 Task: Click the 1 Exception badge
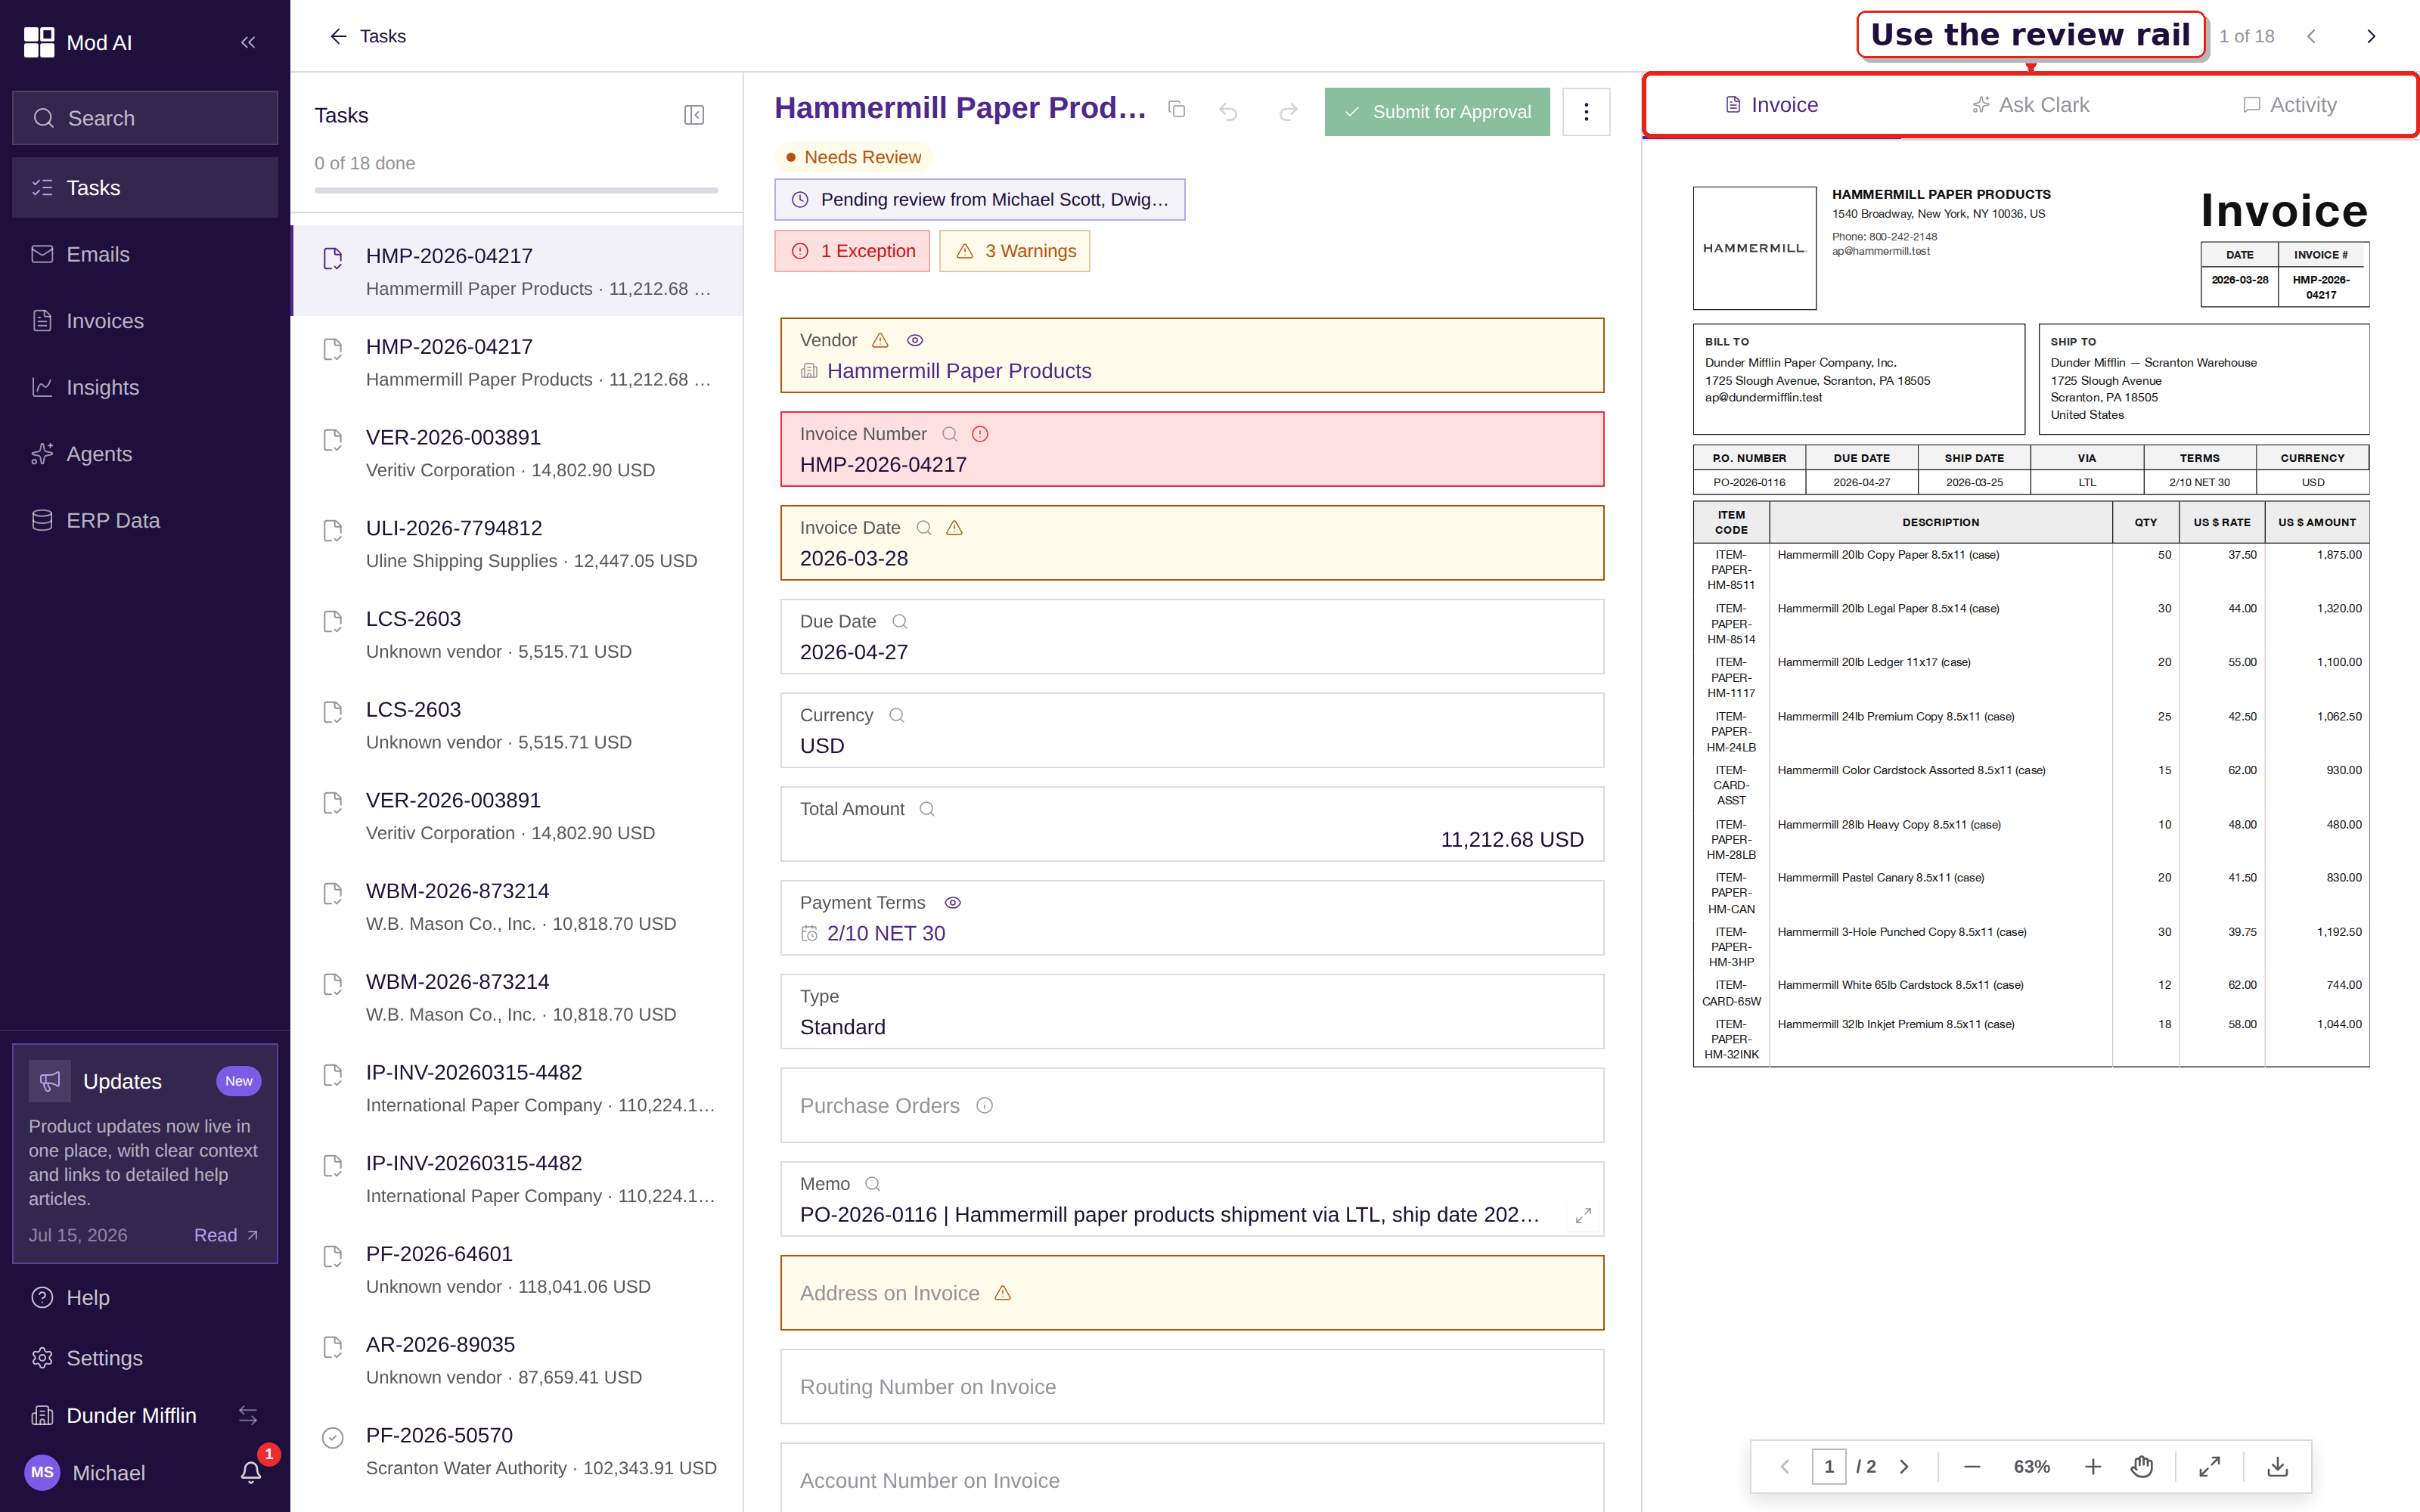852,251
